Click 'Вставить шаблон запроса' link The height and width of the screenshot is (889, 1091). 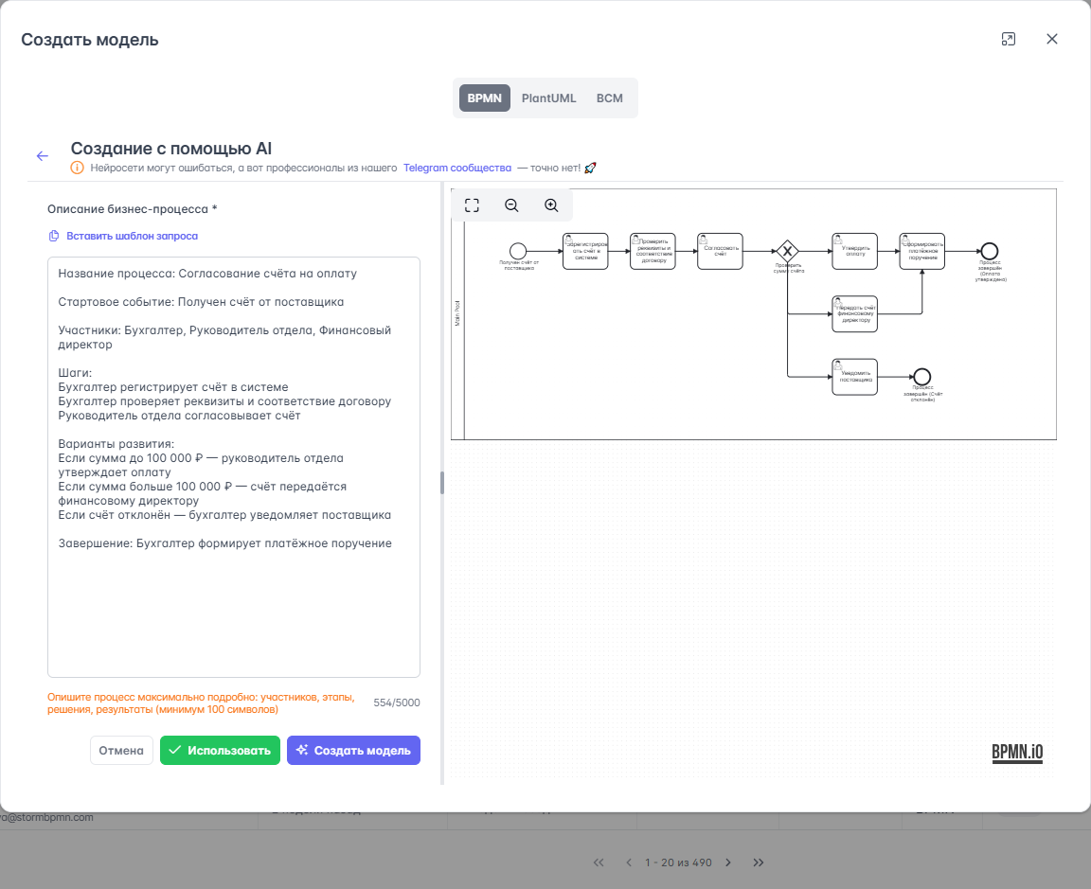click(x=132, y=236)
